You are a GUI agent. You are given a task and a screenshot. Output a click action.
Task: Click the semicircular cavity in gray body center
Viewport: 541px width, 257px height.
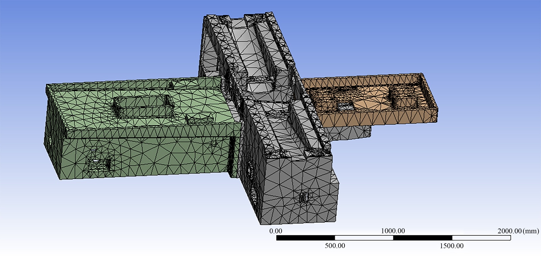coord(262,87)
